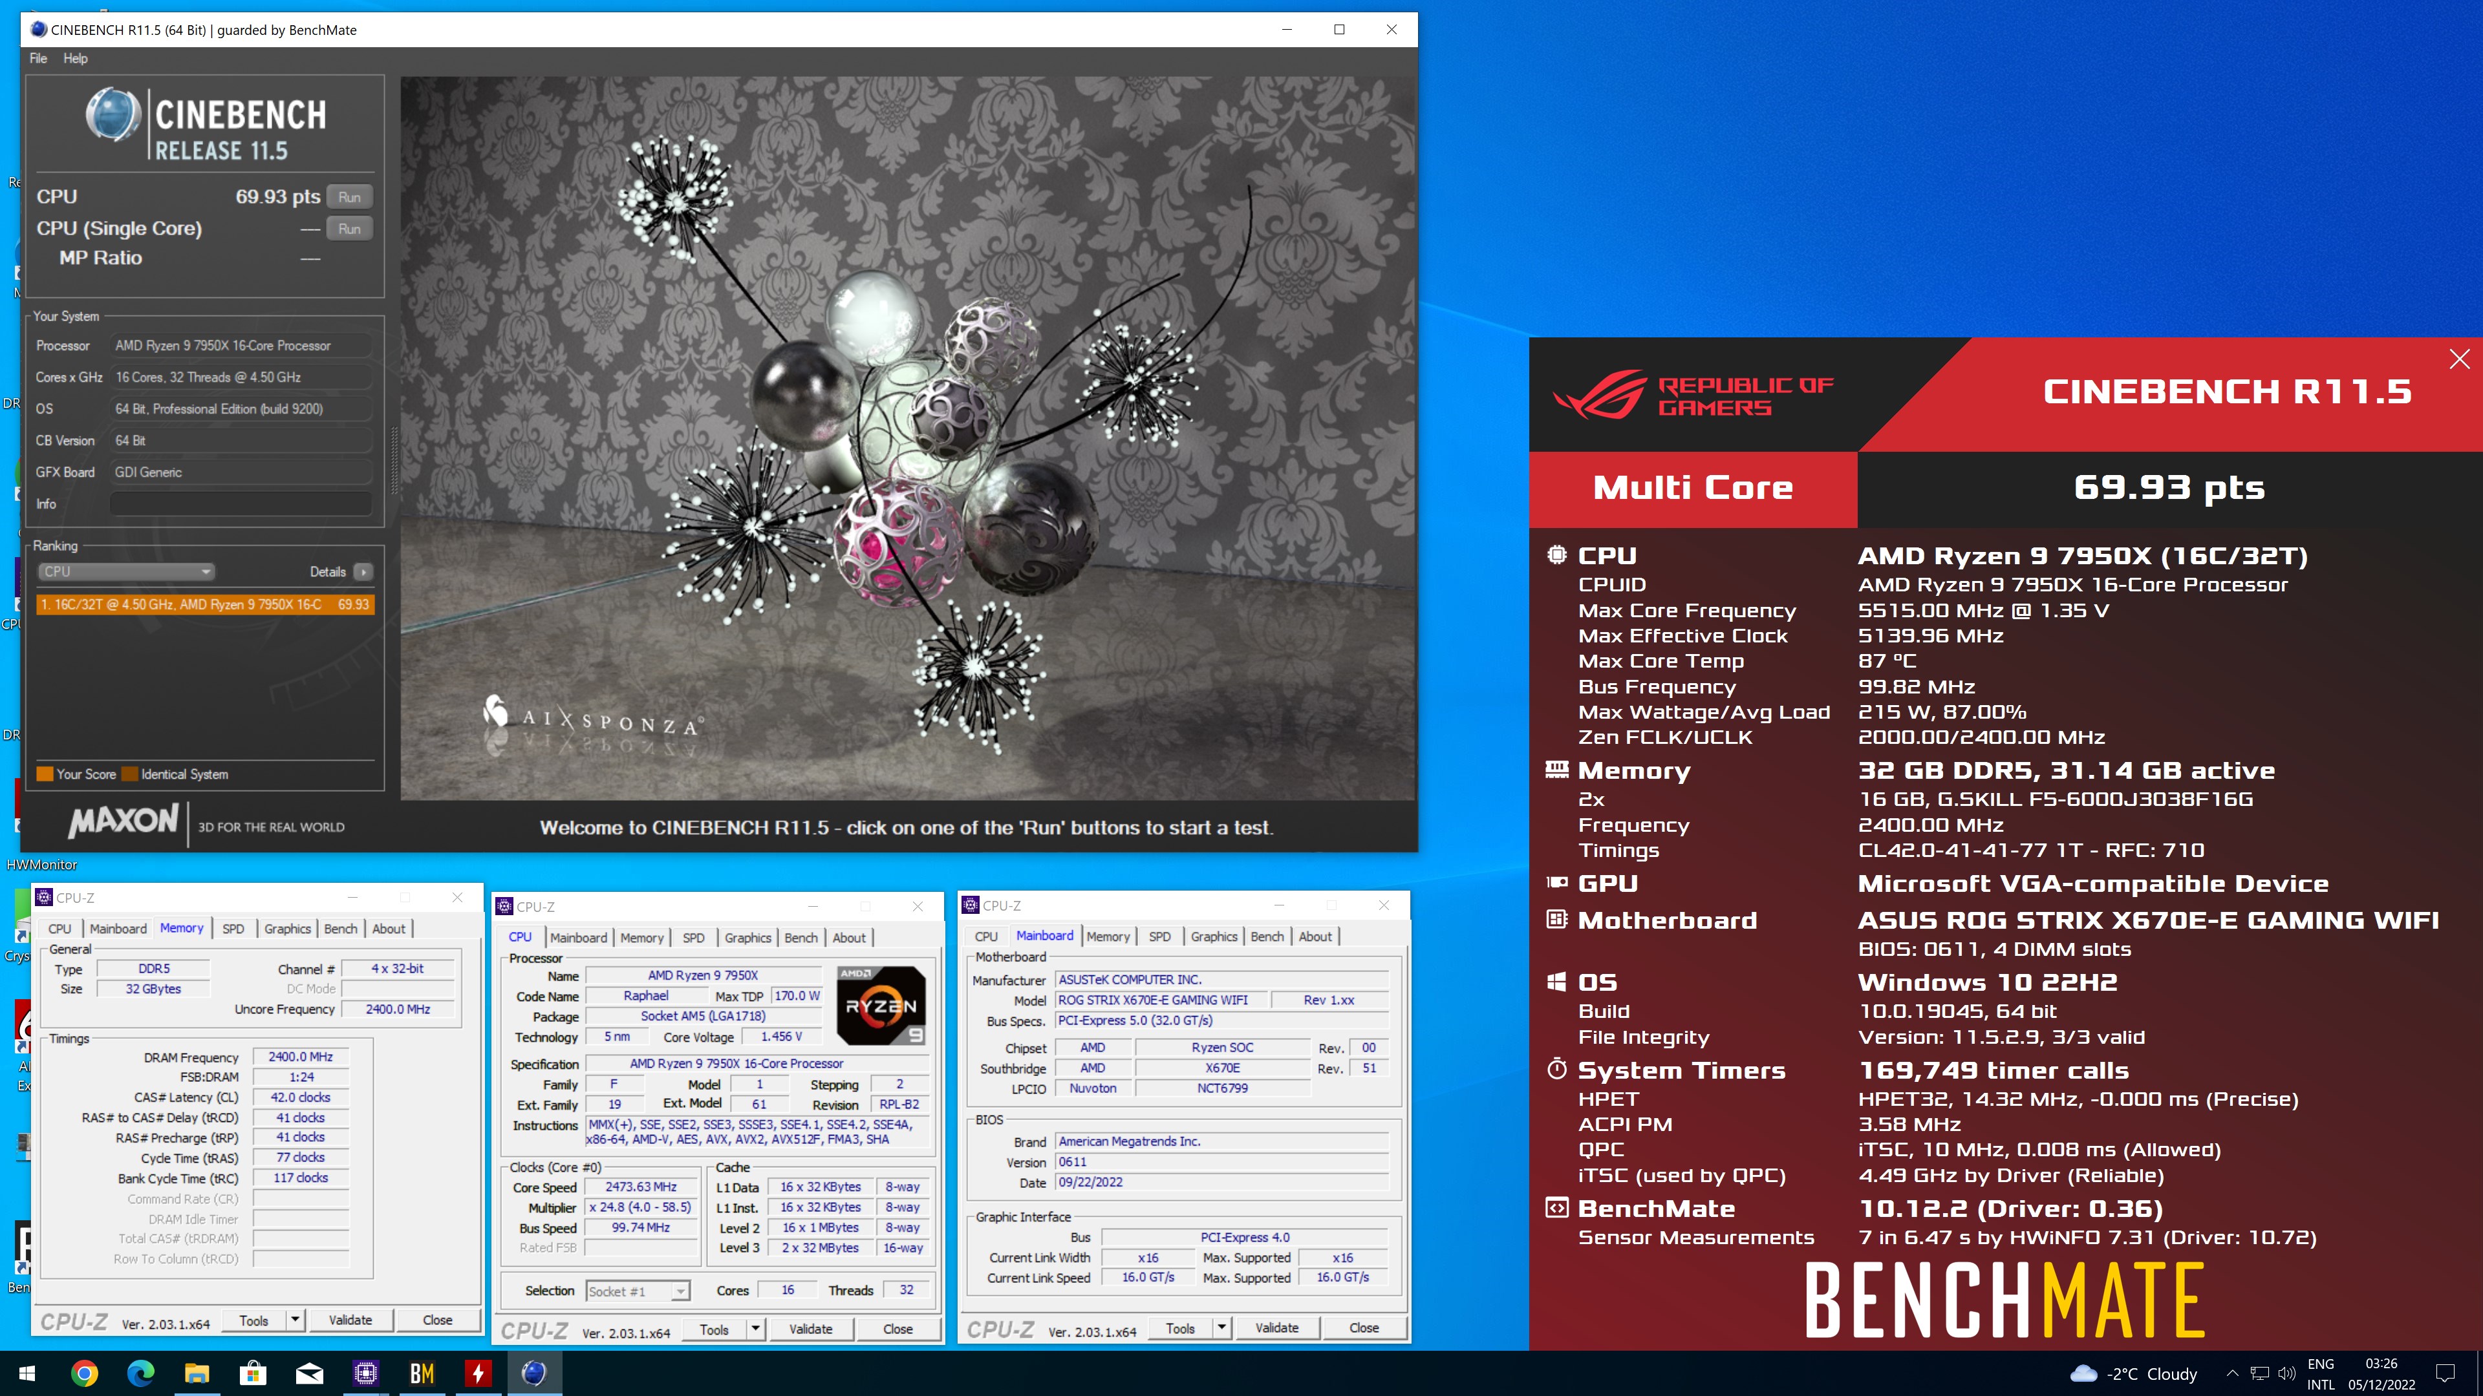Click Validate in CPU-Z CPU window
Viewport: 2483px width, 1396px height.
[x=811, y=1329]
